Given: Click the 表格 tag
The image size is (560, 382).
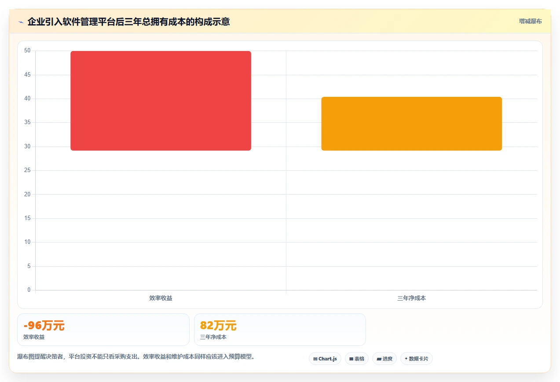Looking at the screenshot, I should (356, 359).
